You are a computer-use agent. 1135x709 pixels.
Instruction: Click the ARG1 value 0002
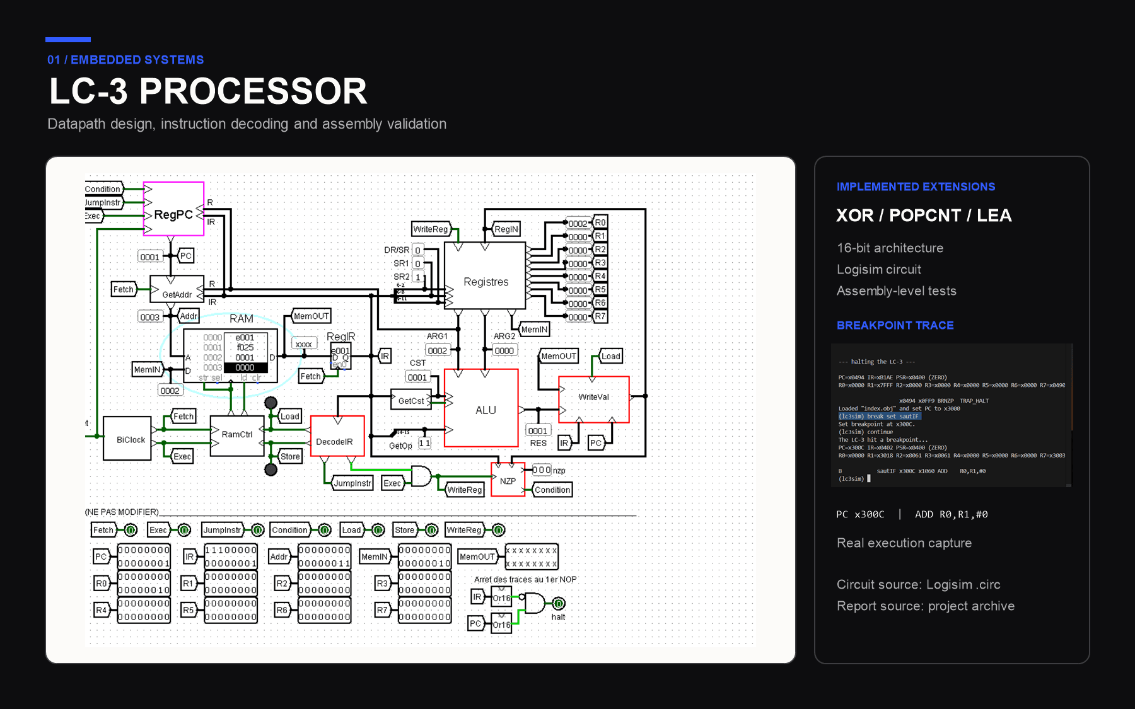pyautogui.click(x=438, y=350)
